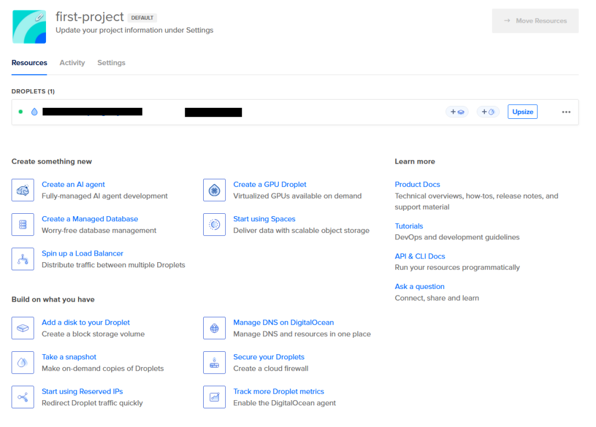
Task: Open the Product Docs link
Action: 417,185
